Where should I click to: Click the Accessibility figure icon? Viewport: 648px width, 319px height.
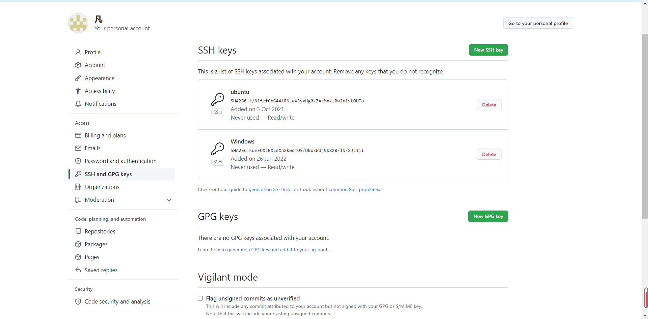point(78,91)
